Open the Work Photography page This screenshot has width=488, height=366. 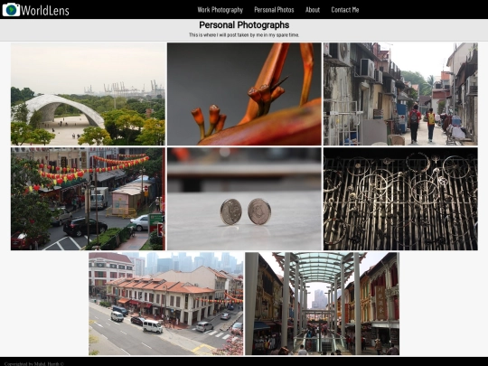[220, 10]
